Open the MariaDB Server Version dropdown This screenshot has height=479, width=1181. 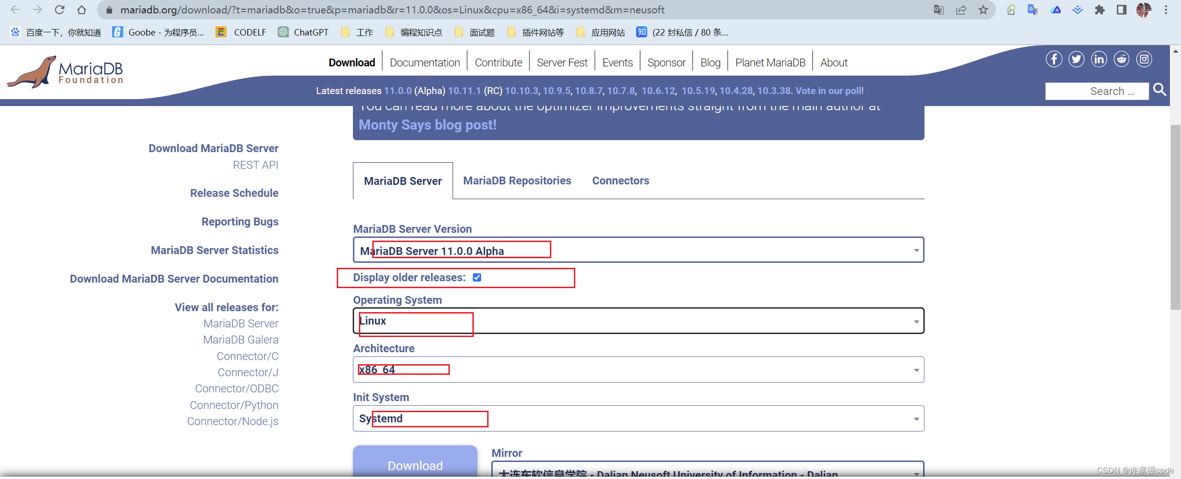[x=638, y=250]
